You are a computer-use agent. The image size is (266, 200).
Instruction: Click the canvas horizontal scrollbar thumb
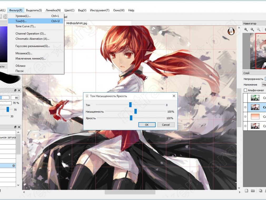(130, 192)
